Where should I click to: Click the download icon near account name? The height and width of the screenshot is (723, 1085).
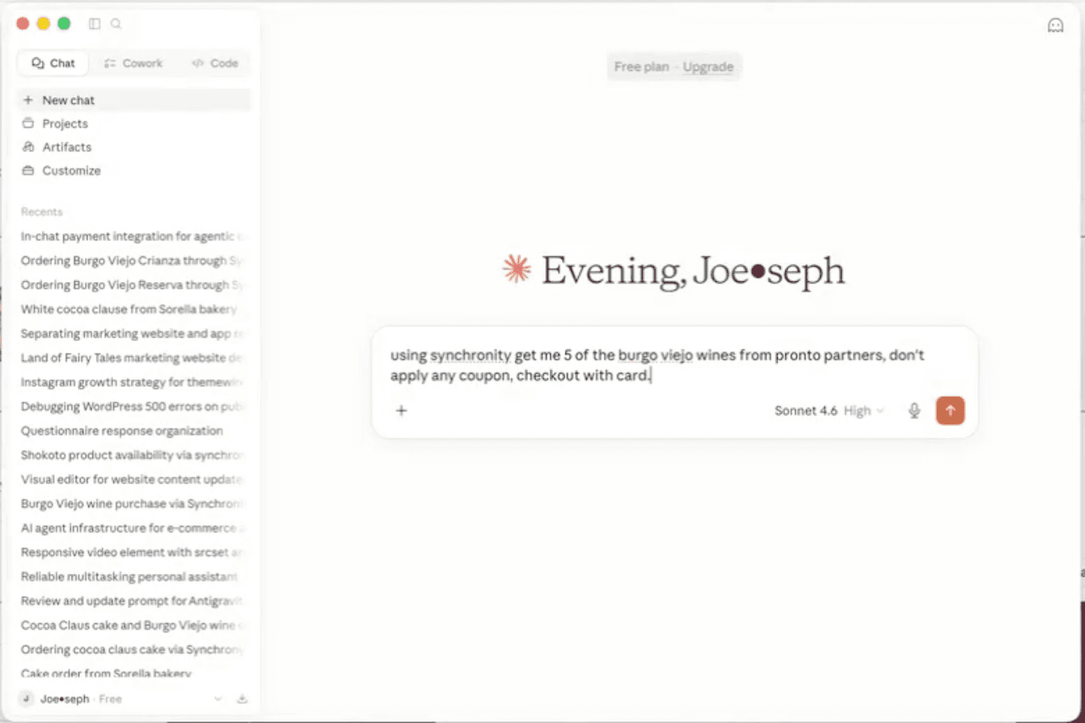point(242,699)
